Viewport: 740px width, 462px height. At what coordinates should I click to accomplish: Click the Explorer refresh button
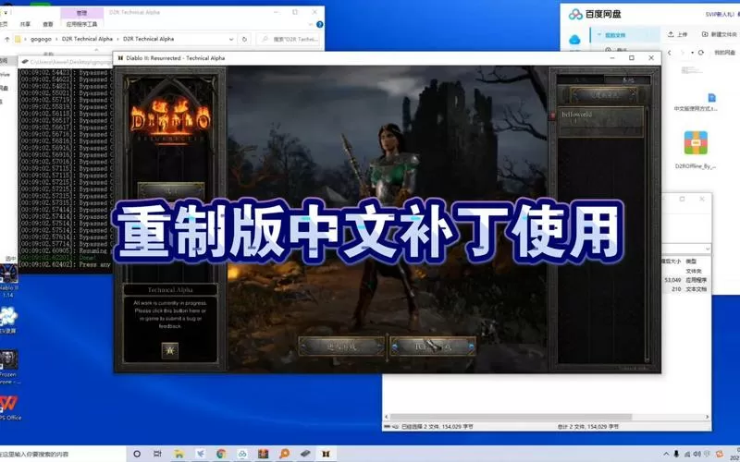[244, 39]
